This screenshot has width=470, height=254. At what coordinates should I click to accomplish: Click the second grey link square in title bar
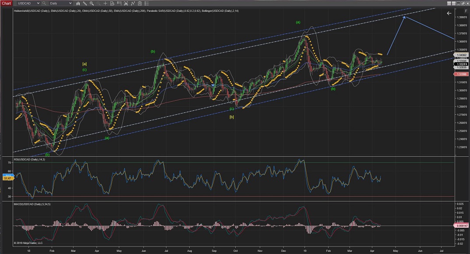click(x=453, y=4)
